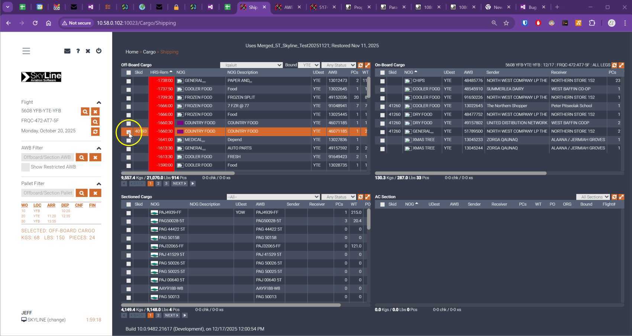The height and width of the screenshot is (336, 632).
Task: Open the All Sections dropdown
Action: tap(593, 197)
